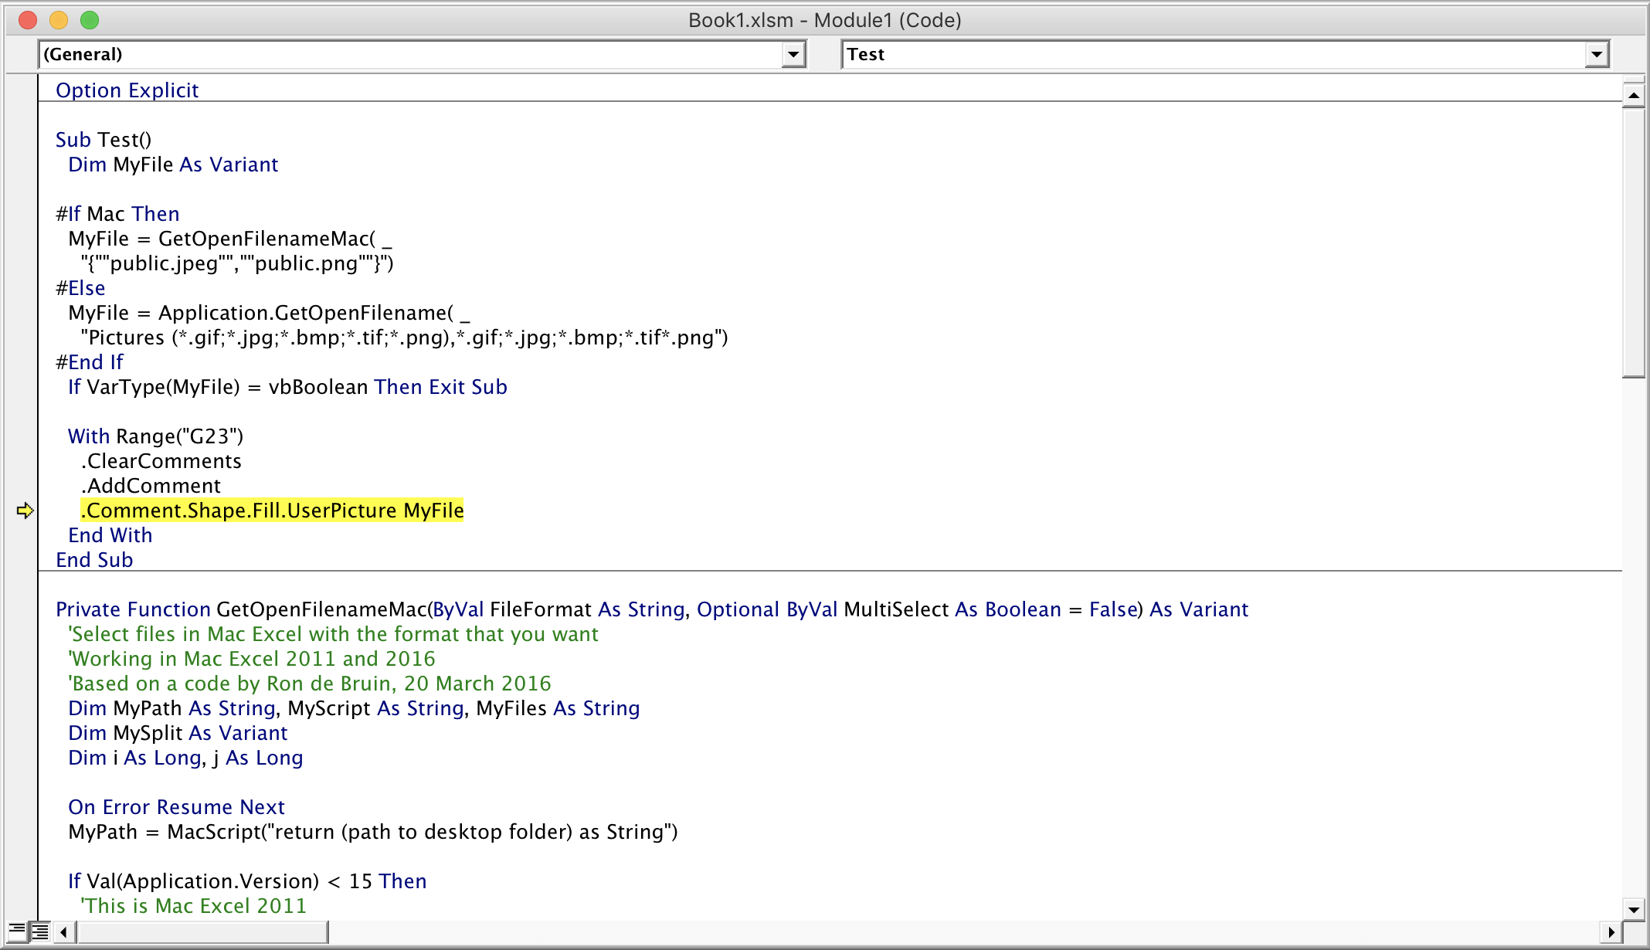Viewport: 1650px width, 950px height.
Task: Toggle breakpoint in margin beside .ClearComments
Action: pos(22,461)
